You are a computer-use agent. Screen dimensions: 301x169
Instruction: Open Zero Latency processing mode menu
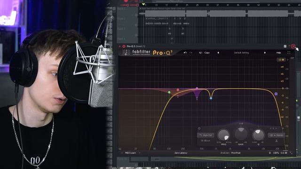pyautogui.click(x=181, y=153)
